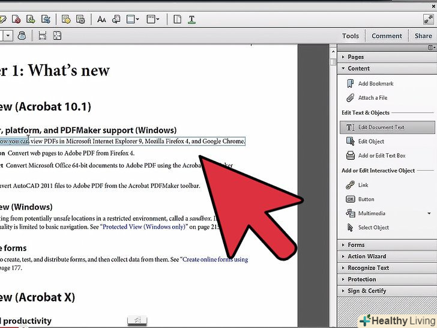Expand the Pages panel section
Screen dimensions: 437x328
point(387,57)
